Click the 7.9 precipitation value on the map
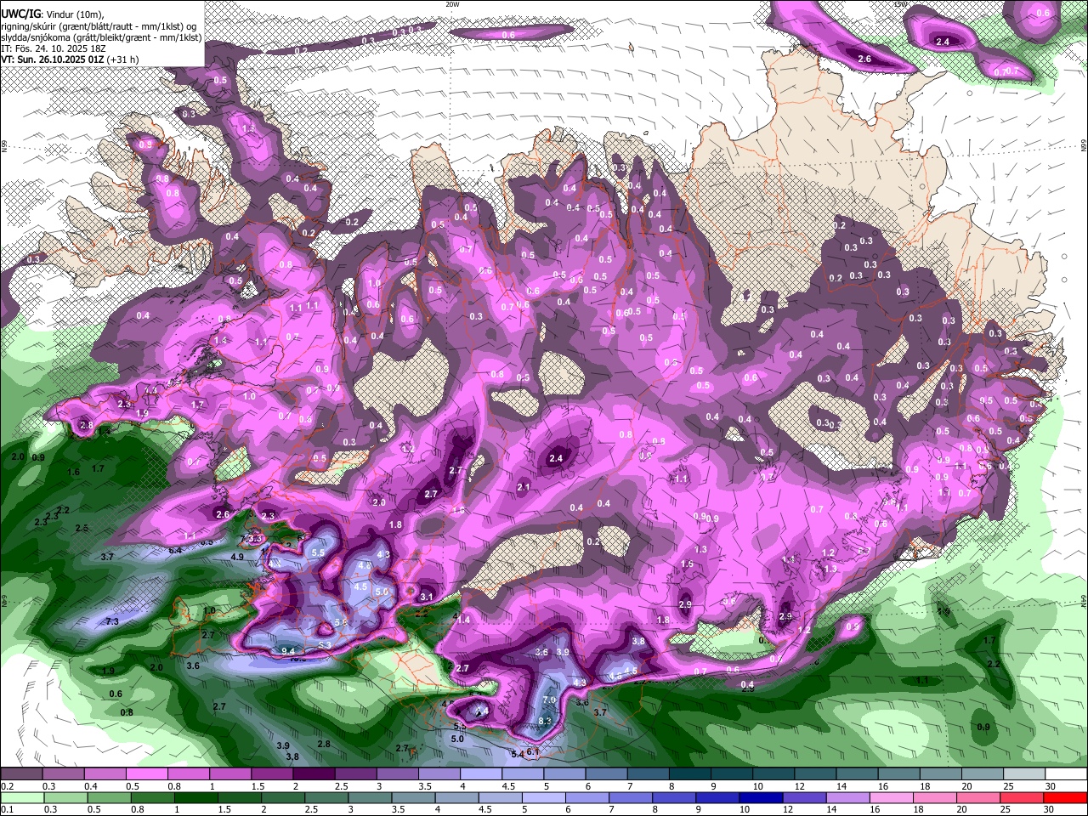Image resolution: width=1088 pixels, height=816 pixels. [549, 700]
